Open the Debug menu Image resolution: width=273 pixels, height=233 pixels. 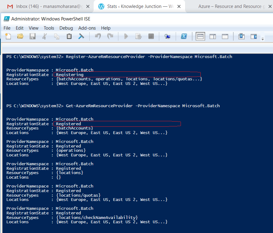(x=66, y=28)
